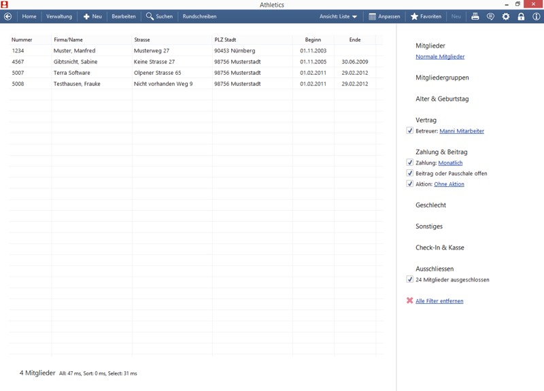Click the PLZ Stadt column header

[x=225, y=39]
